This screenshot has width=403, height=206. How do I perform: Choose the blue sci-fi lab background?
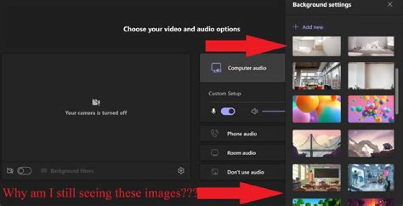(371, 177)
